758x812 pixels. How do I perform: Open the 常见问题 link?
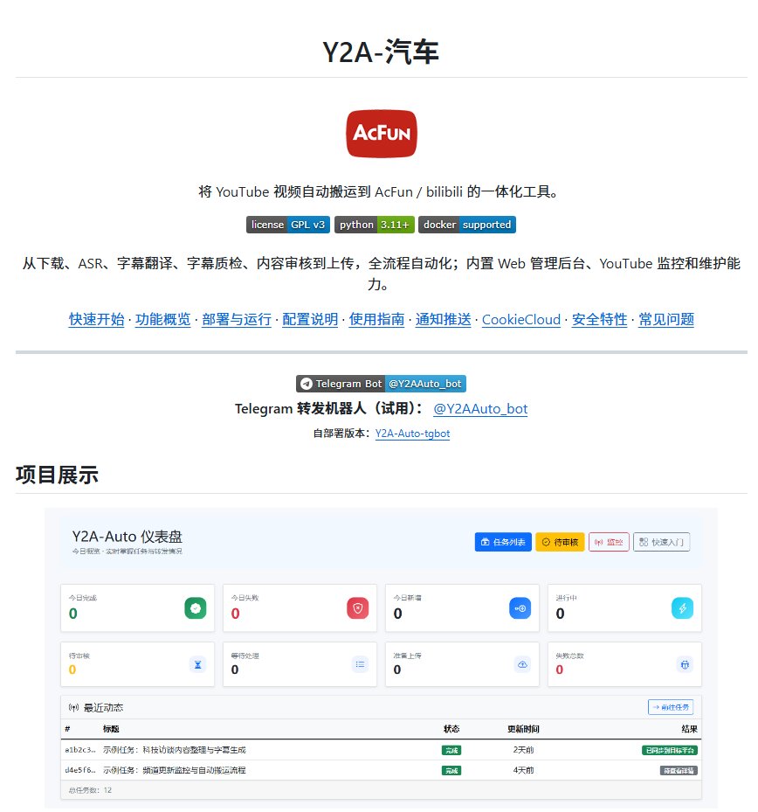click(x=666, y=320)
